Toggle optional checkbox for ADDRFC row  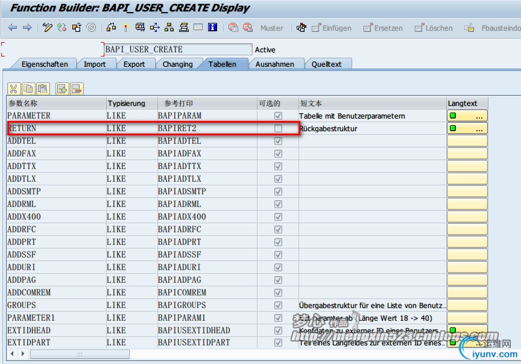tap(278, 229)
